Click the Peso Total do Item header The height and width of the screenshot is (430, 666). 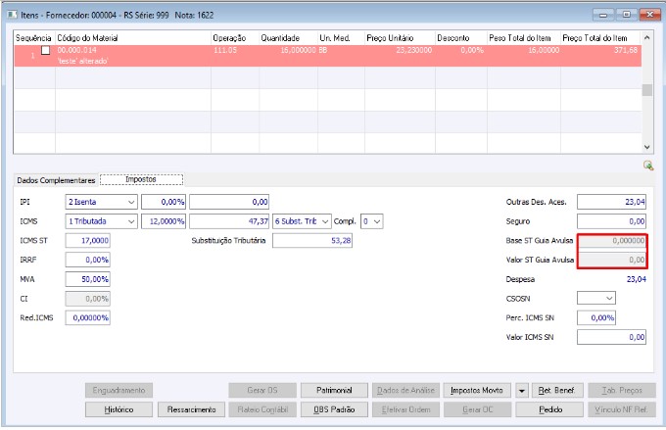point(524,38)
